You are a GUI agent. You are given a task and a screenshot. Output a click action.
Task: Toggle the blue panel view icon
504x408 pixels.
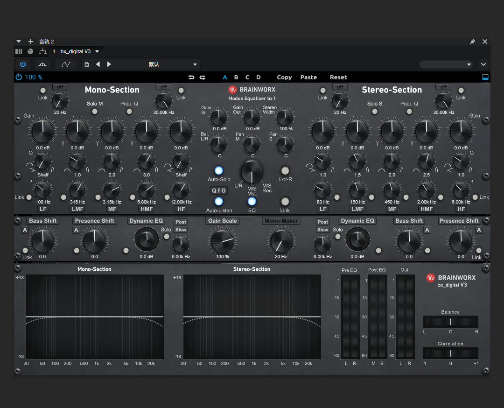click(485, 77)
